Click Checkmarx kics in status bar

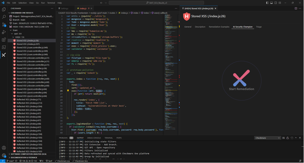[80, 161]
